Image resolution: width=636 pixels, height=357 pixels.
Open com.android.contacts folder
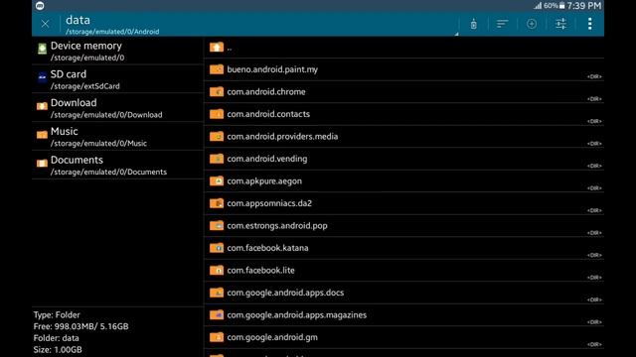(x=404, y=114)
